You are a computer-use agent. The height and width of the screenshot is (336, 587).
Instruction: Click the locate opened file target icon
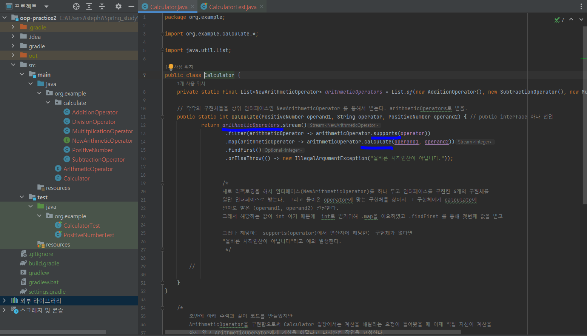[76, 6]
